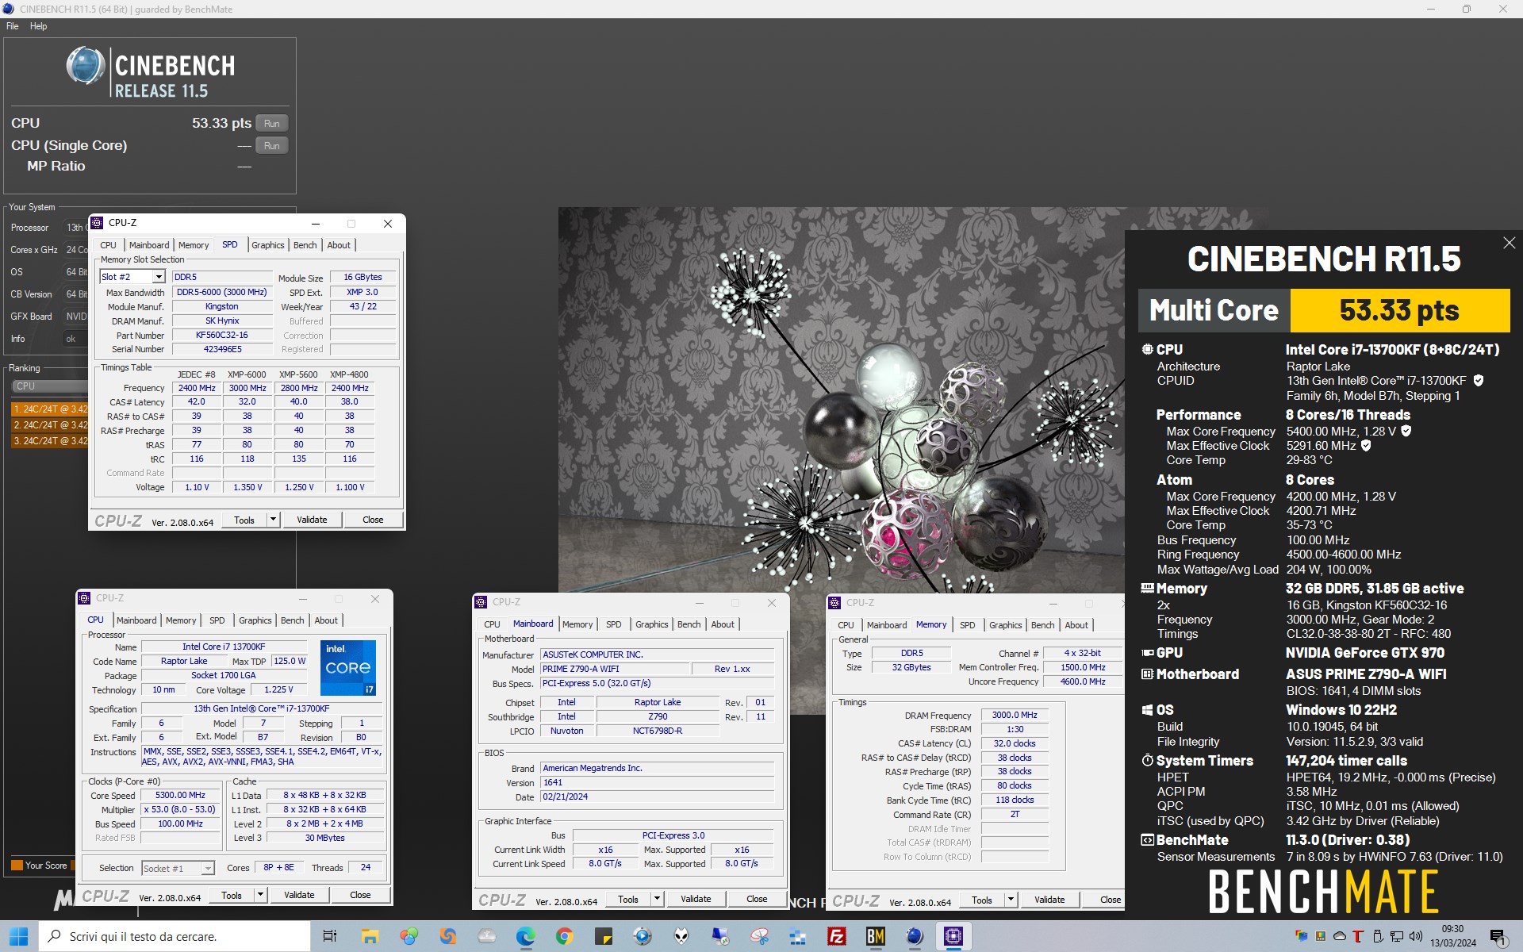Viewport: 1523px width, 952px height.
Task: Click Validate in the CPU-Z Memory window
Action: 1049,900
